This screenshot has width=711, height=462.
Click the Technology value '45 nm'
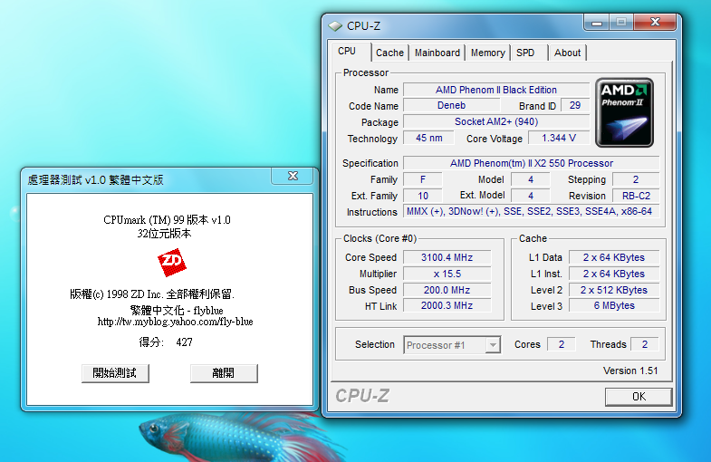pyautogui.click(x=428, y=139)
